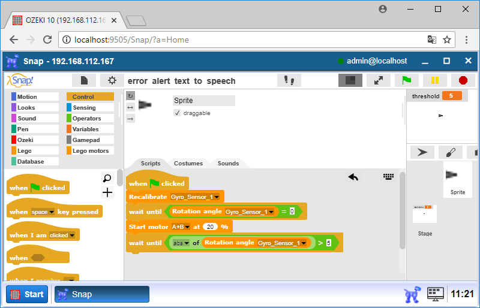Screen dimensions: 480x308
Task: Select the Lego motors block category
Action: coord(91,150)
